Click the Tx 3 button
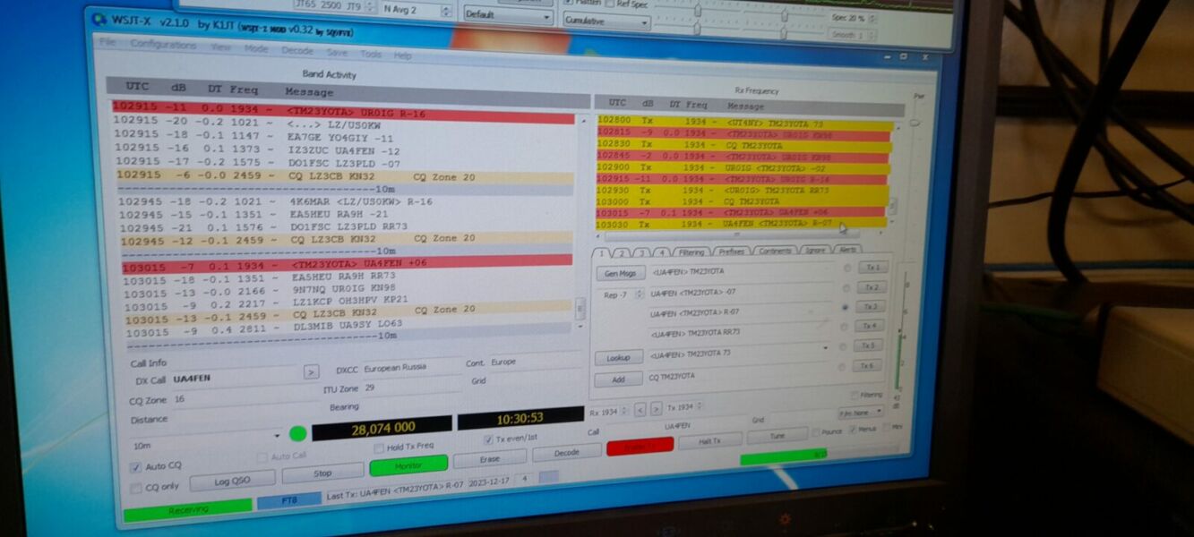This screenshot has height=537, width=1194. [870, 307]
